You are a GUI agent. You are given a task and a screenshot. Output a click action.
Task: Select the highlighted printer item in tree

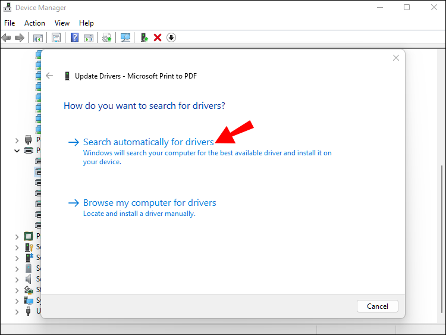(x=38, y=172)
